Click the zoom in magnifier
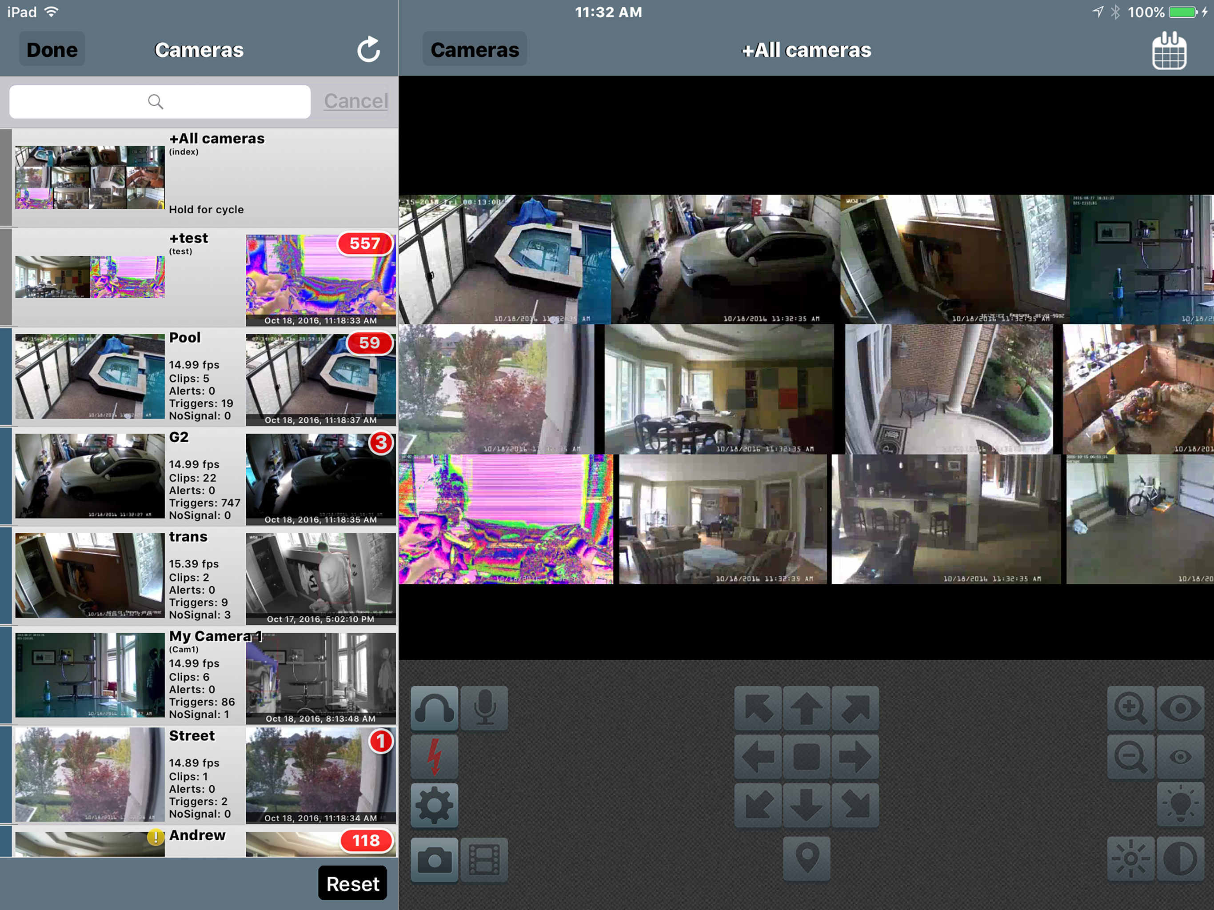 [x=1130, y=708]
